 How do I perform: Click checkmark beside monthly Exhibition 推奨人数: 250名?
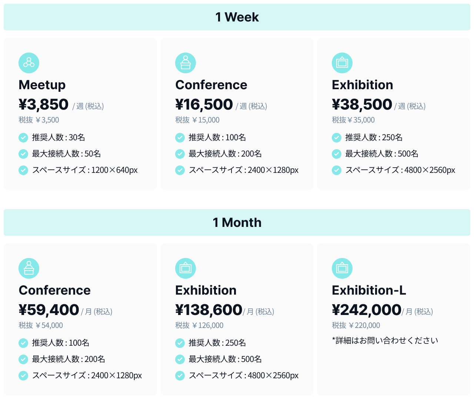coord(180,343)
